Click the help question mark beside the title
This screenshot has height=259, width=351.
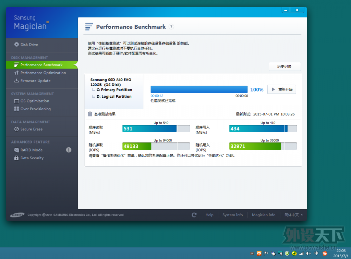[171, 27]
